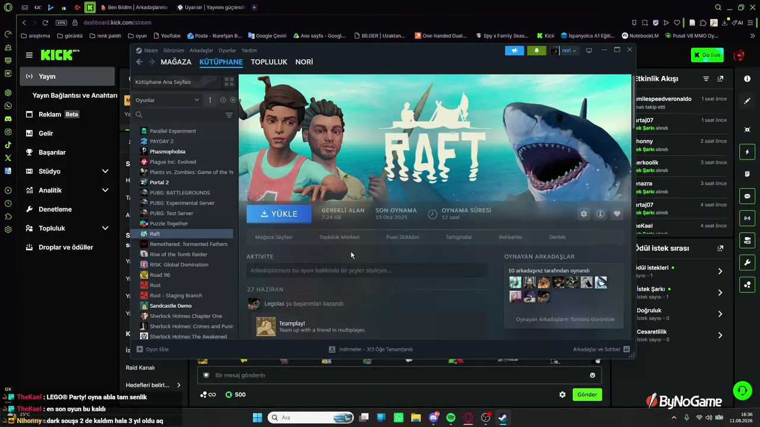The width and height of the screenshot is (760, 427).
Task: Open the wrench tool on Kick's right rail
Action: pos(747,263)
